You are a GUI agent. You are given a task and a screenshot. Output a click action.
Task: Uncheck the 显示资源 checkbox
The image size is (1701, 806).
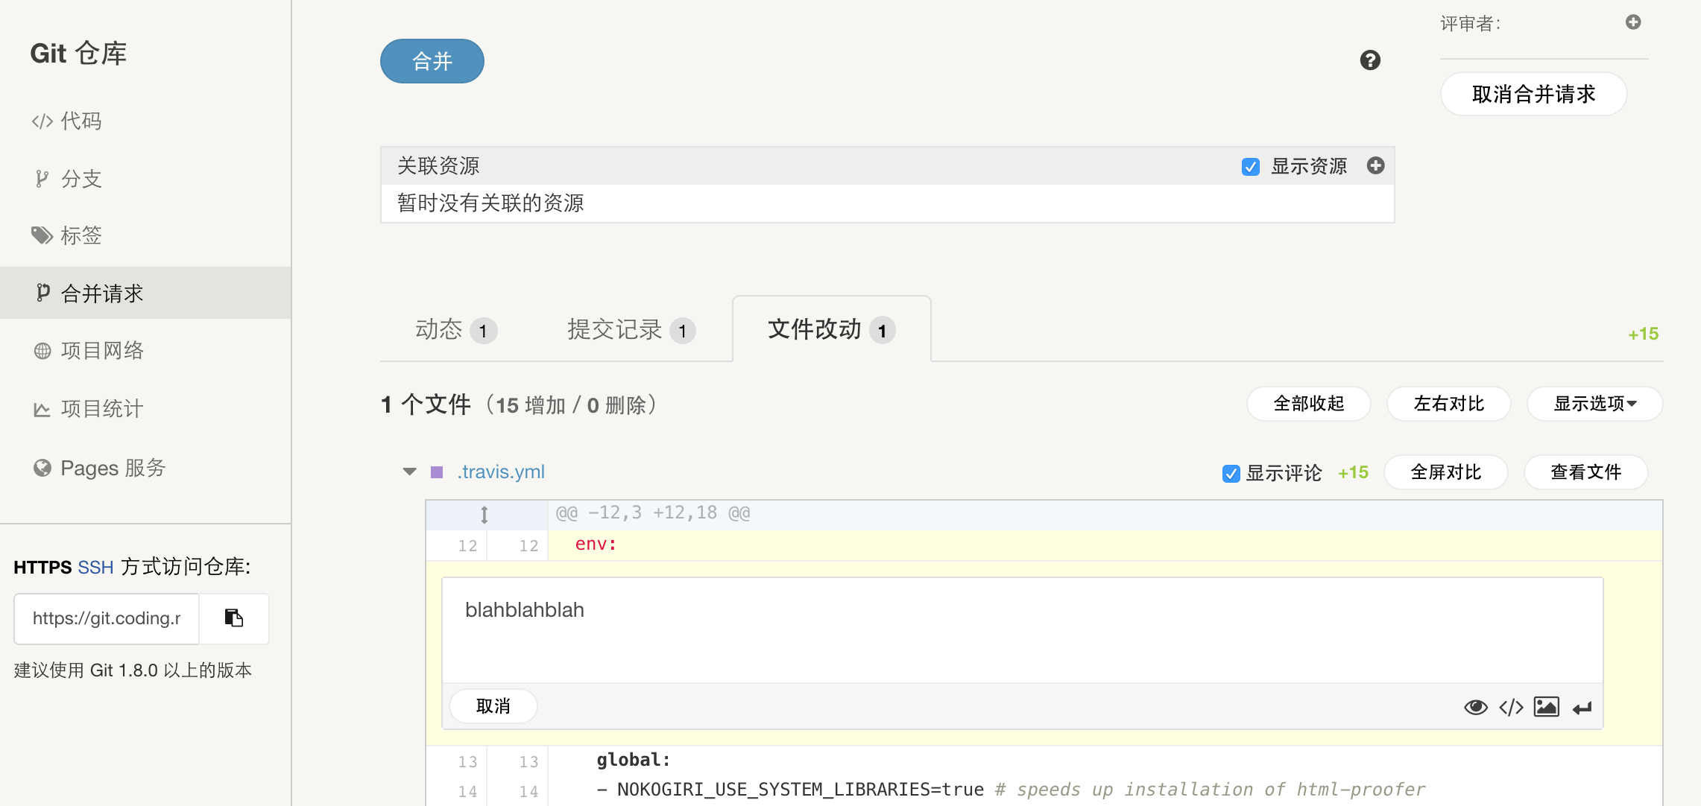(x=1250, y=167)
